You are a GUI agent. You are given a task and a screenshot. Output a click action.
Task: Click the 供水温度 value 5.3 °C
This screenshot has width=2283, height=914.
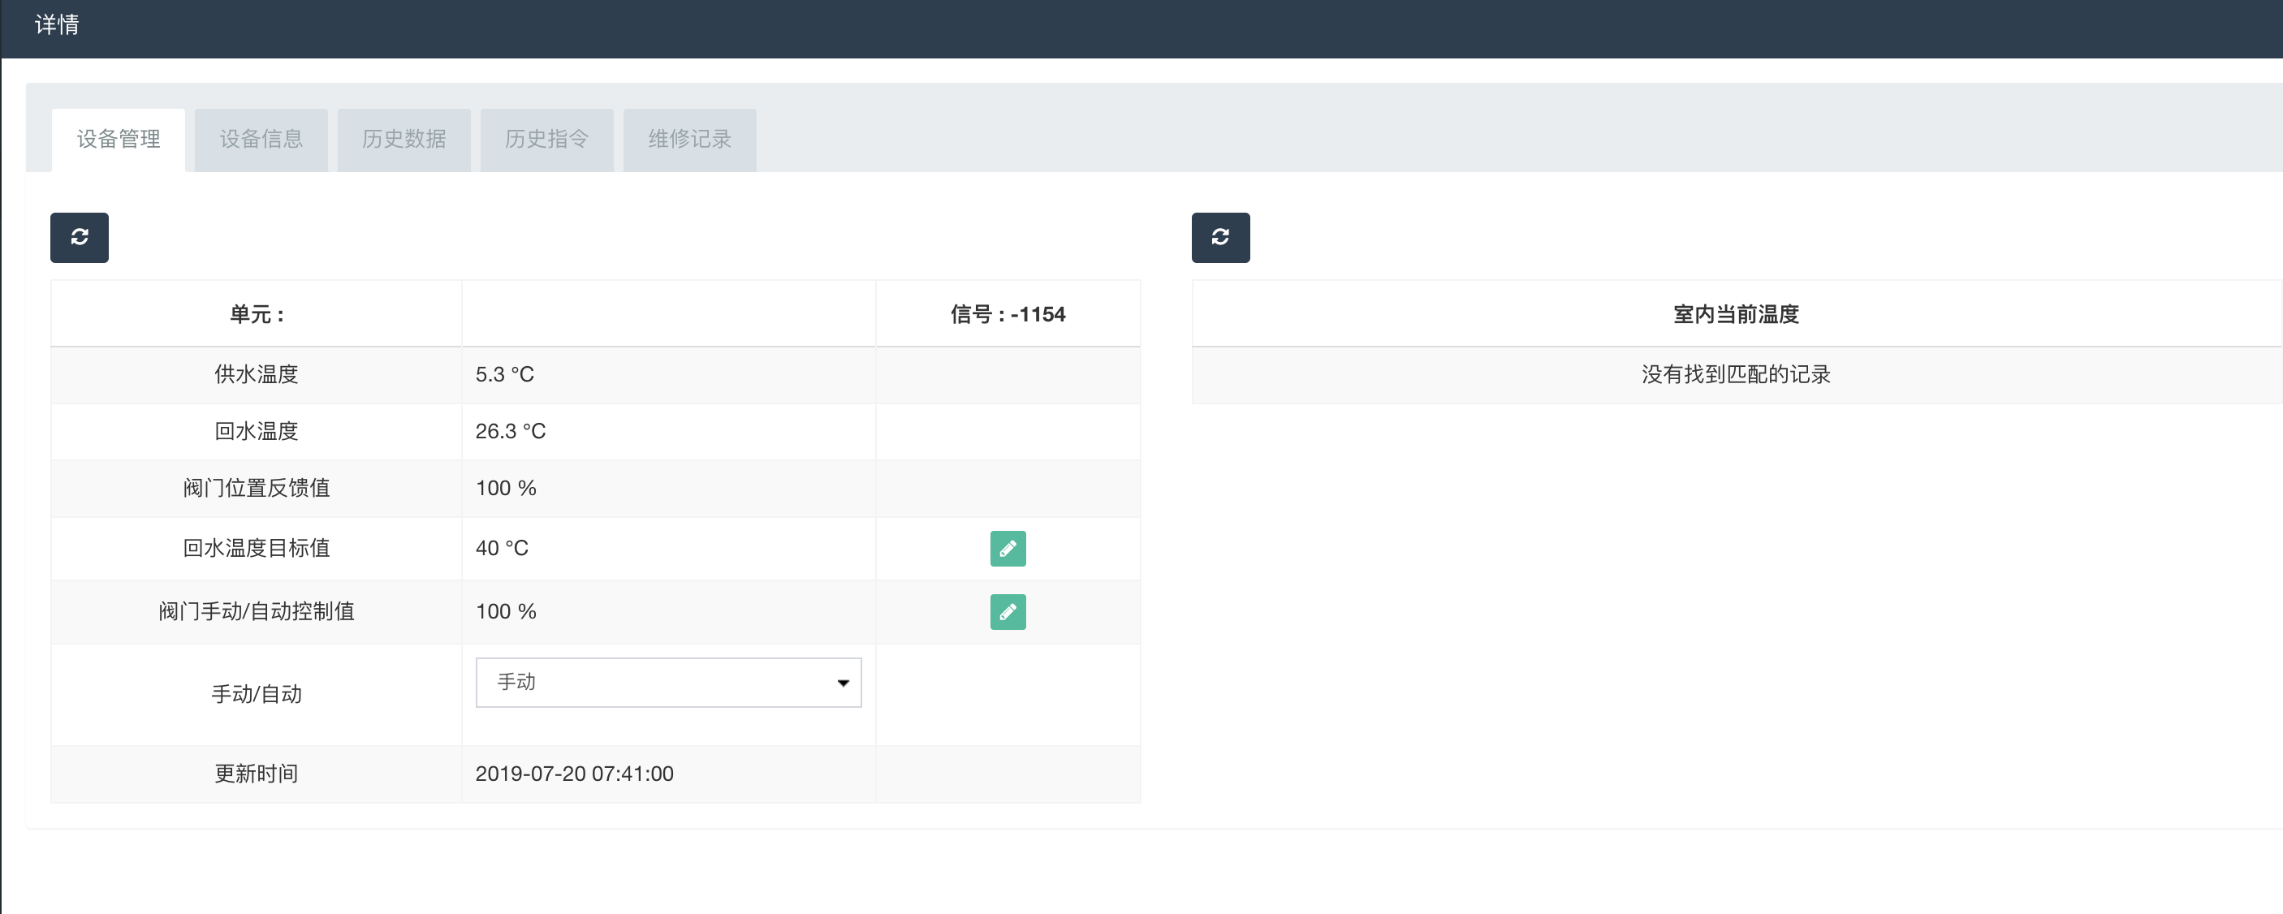504,374
